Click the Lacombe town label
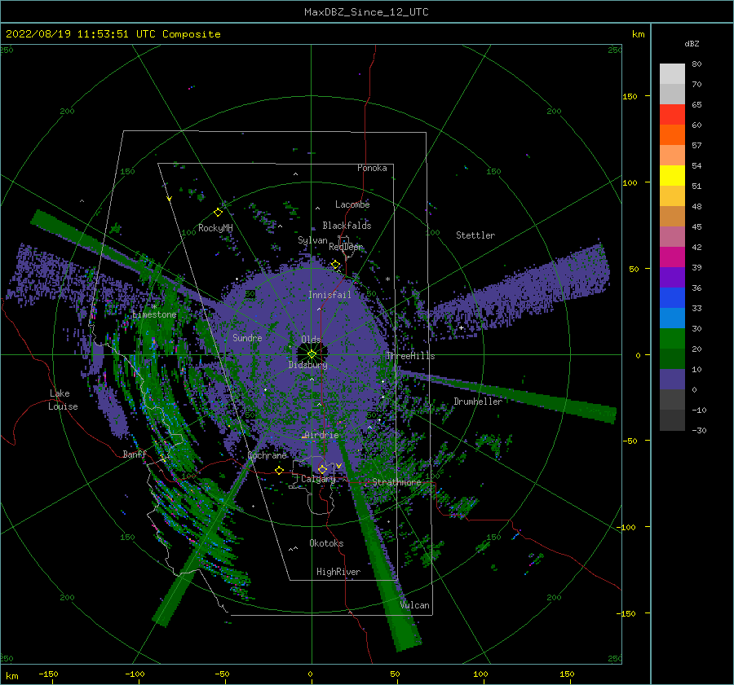This screenshot has width=734, height=685. (x=352, y=204)
